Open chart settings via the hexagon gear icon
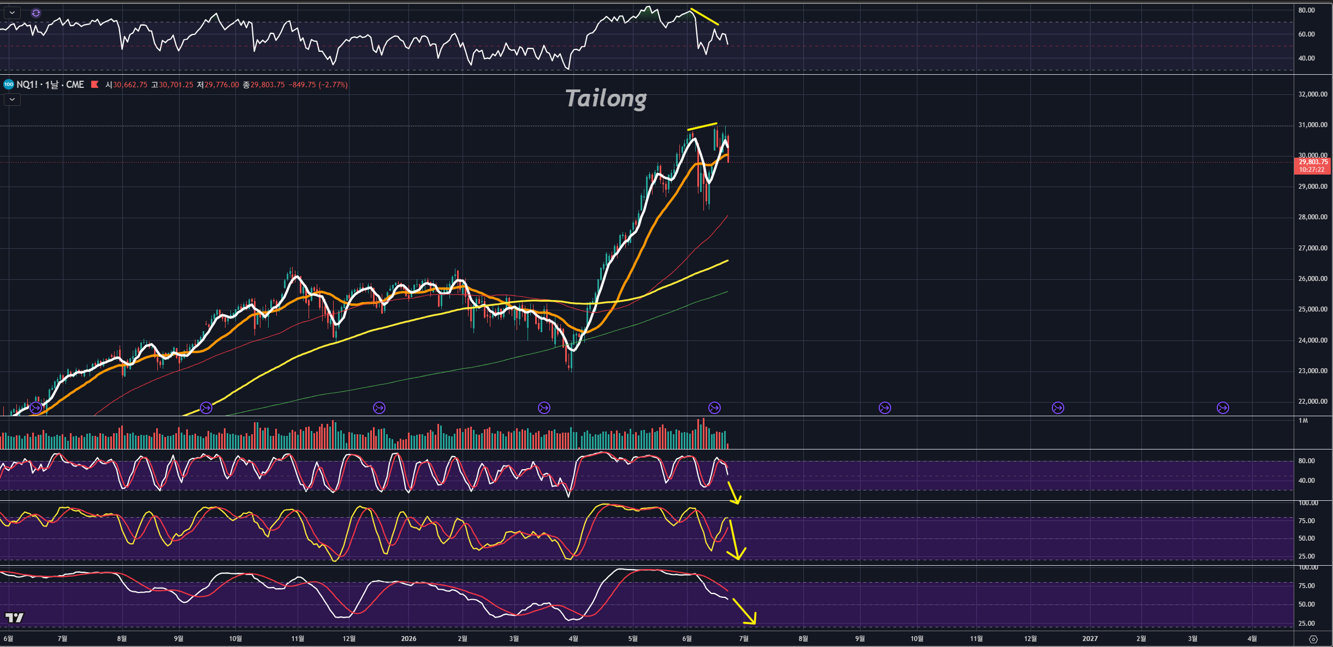The height and width of the screenshot is (647, 1333). pos(1313,639)
